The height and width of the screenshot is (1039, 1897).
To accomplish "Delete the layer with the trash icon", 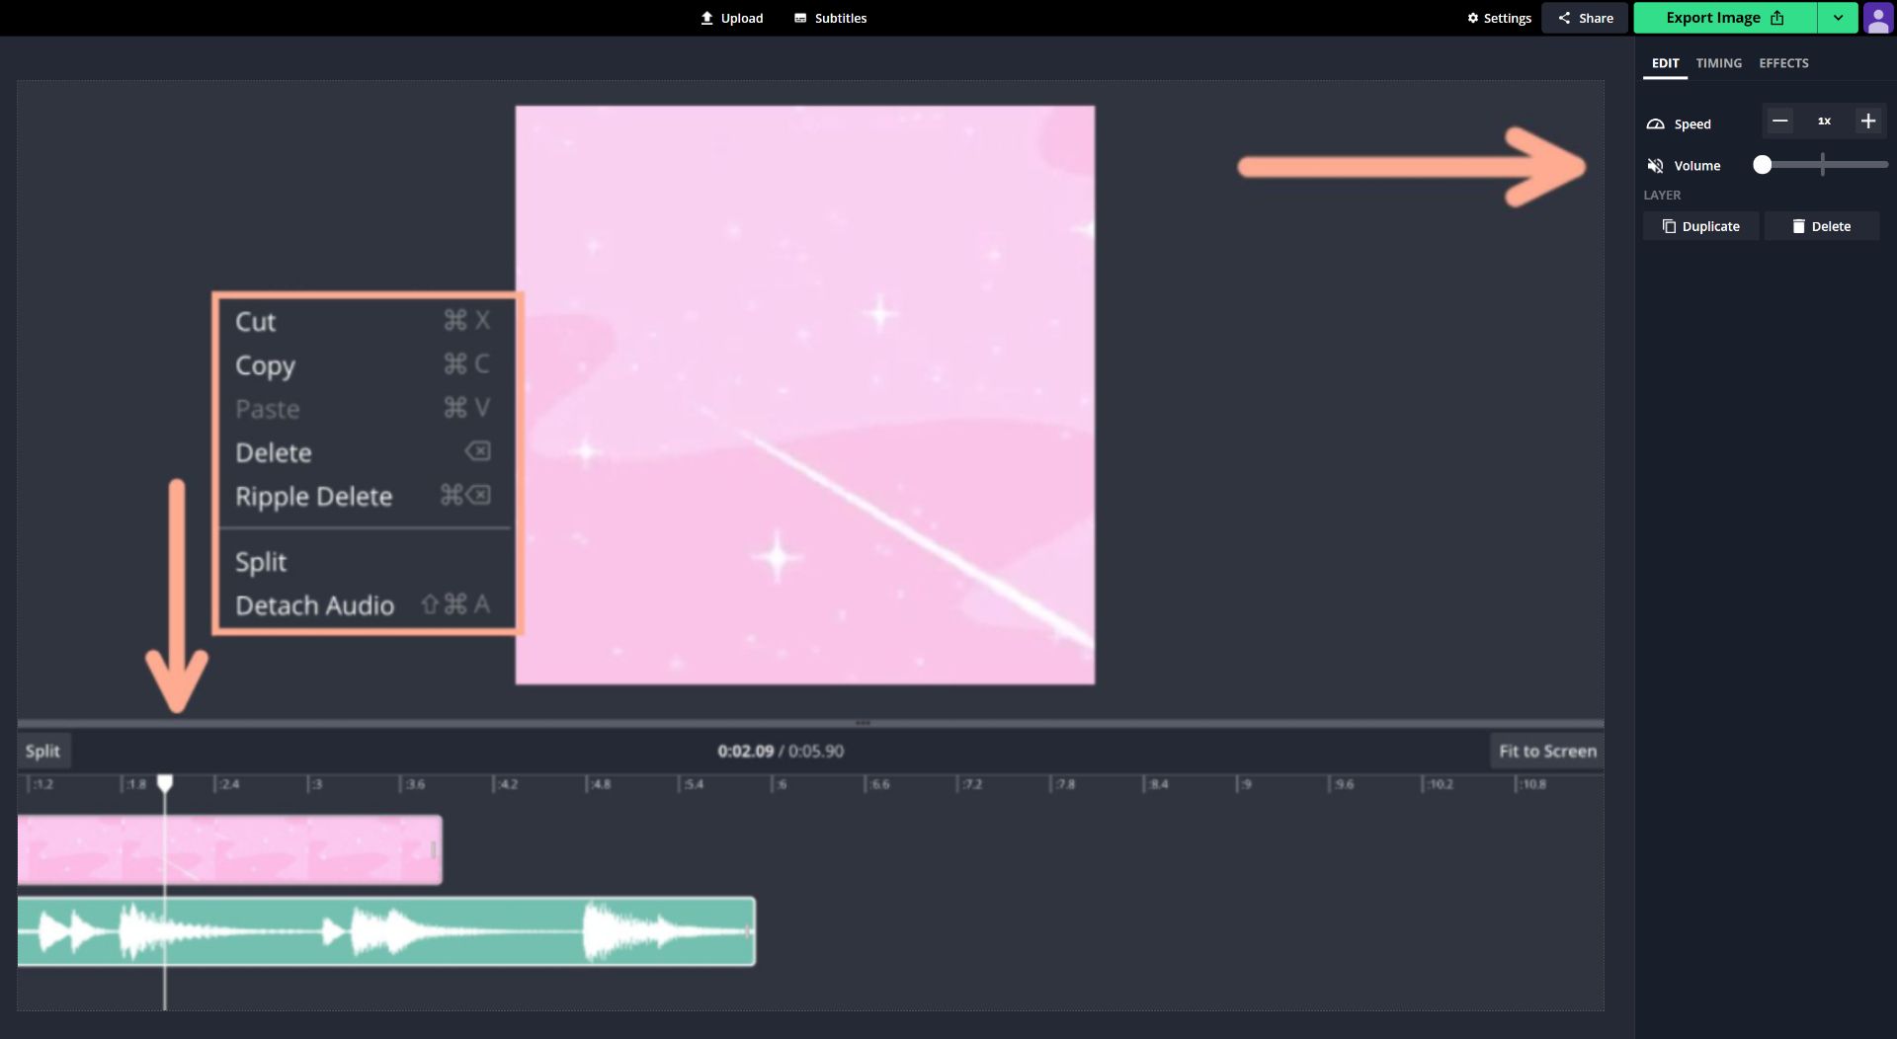I will pyautogui.click(x=1797, y=225).
